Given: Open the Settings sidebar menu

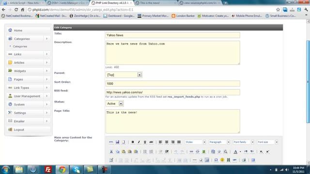Looking at the screenshot, I should point(29,113).
